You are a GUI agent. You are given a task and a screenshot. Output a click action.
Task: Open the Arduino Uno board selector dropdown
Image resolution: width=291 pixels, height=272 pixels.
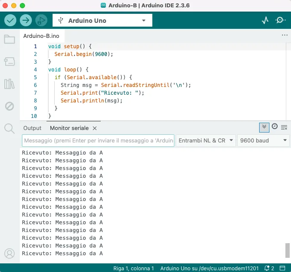[102, 20]
